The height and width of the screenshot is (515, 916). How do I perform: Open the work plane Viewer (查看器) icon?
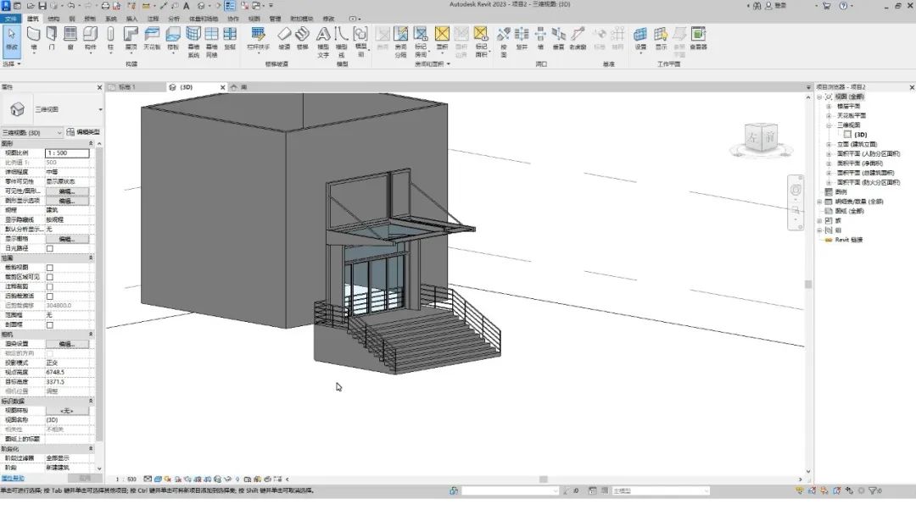pyautogui.click(x=698, y=38)
